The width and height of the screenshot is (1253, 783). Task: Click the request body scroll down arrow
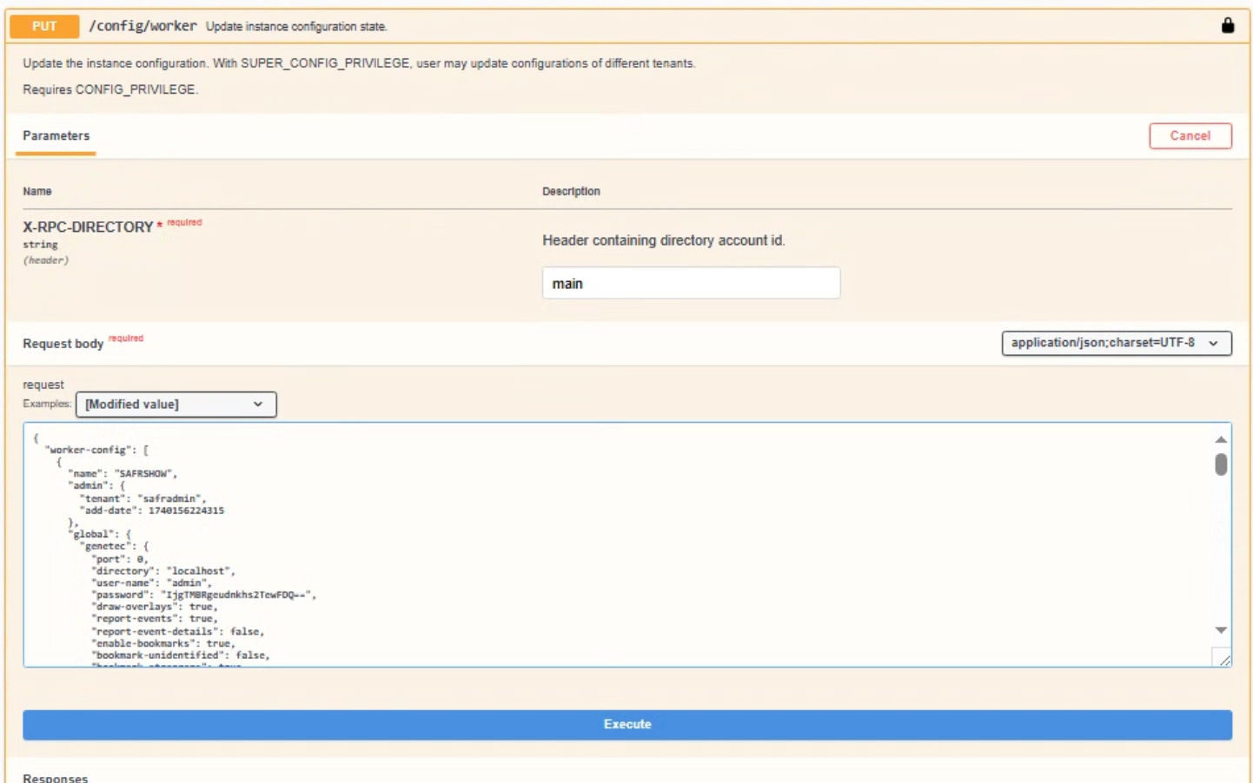[x=1221, y=630]
